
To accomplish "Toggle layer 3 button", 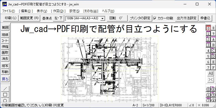I will (x=208, y=45).
